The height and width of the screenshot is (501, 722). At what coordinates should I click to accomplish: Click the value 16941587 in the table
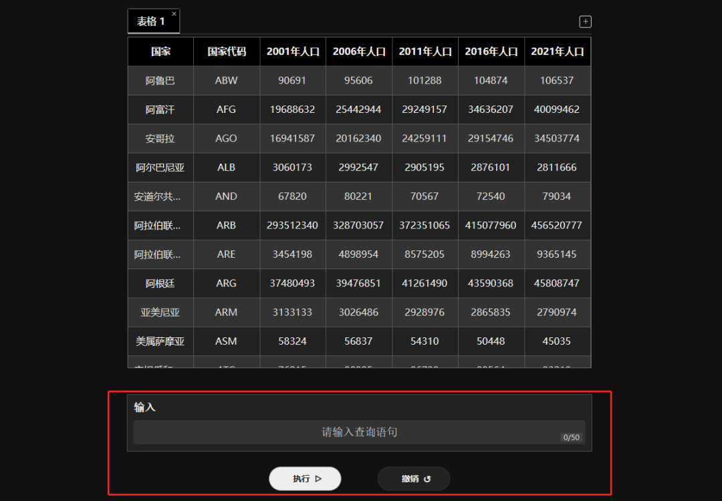coord(292,138)
